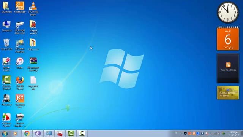Open the speaker volume tray icon
Screen dimensions: 243x137
point(219,134)
